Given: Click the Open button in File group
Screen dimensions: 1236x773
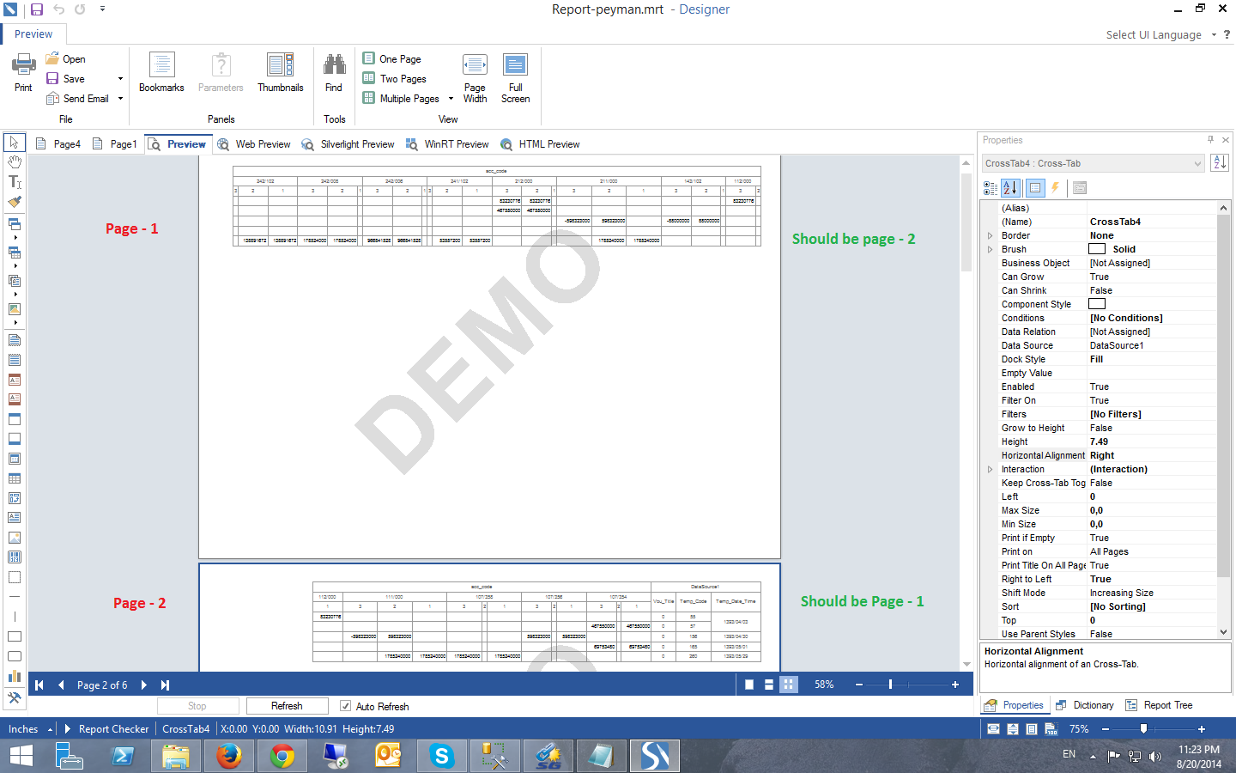Looking at the screenshot, I should [65, 59].
